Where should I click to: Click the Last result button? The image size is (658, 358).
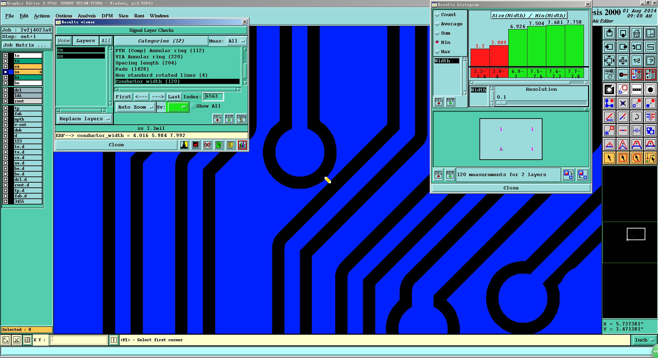(x=174, y=97)
